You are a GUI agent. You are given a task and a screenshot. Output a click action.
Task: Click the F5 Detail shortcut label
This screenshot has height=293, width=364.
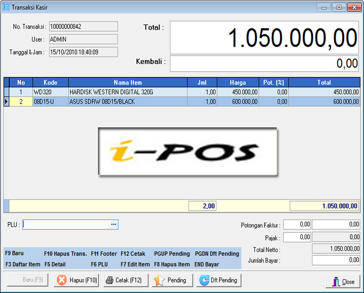[55, 264]
